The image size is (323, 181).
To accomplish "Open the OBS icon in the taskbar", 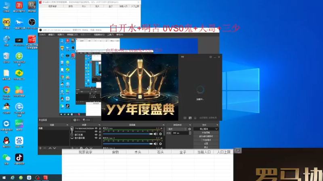I will (37, 177).
